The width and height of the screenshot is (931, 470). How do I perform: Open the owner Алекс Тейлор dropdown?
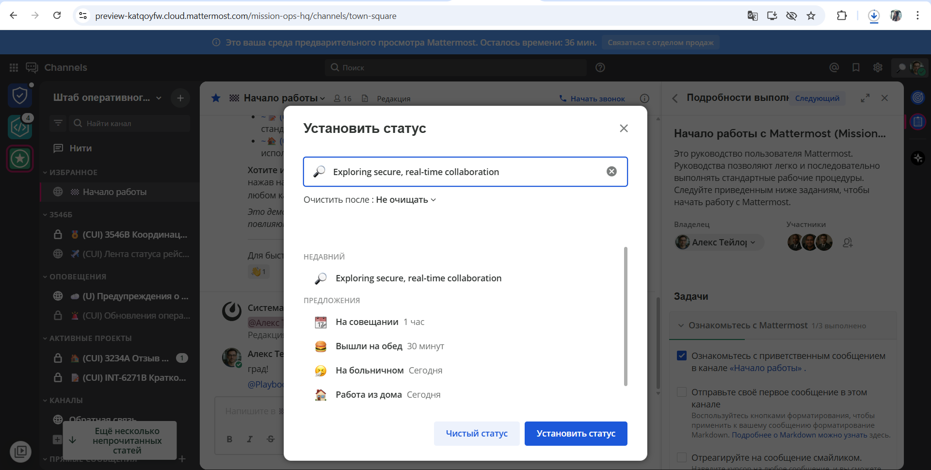coord(719,243)
